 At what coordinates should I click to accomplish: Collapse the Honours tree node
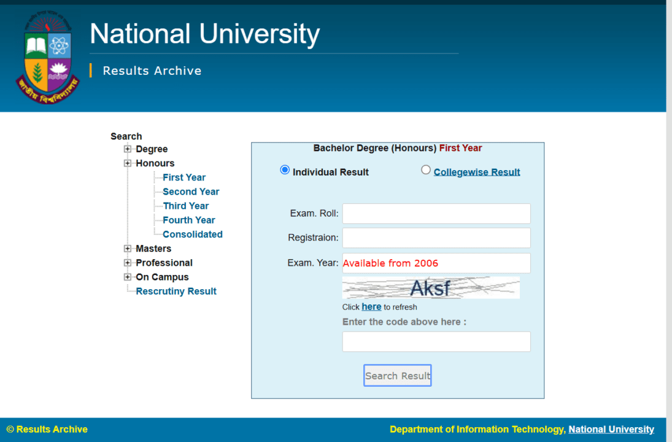point(127,163)
